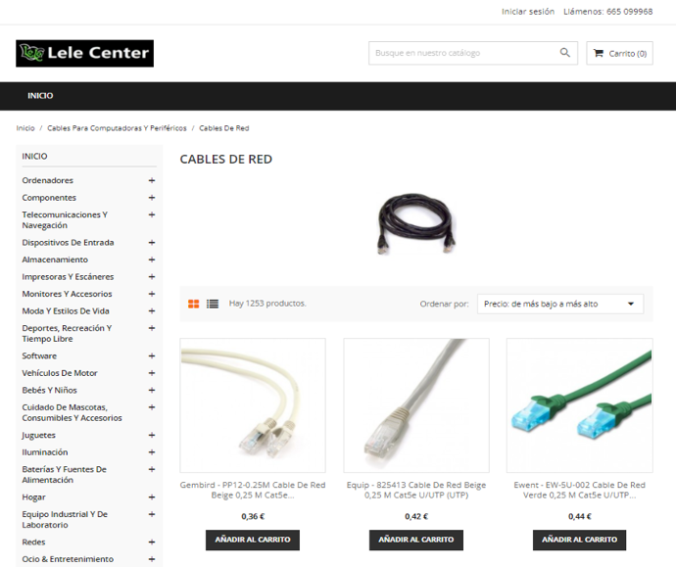Expand the Redes category plus icon

click(x=152, y=542)
